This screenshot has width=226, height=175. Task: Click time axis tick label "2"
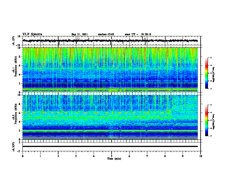point(58,156)
